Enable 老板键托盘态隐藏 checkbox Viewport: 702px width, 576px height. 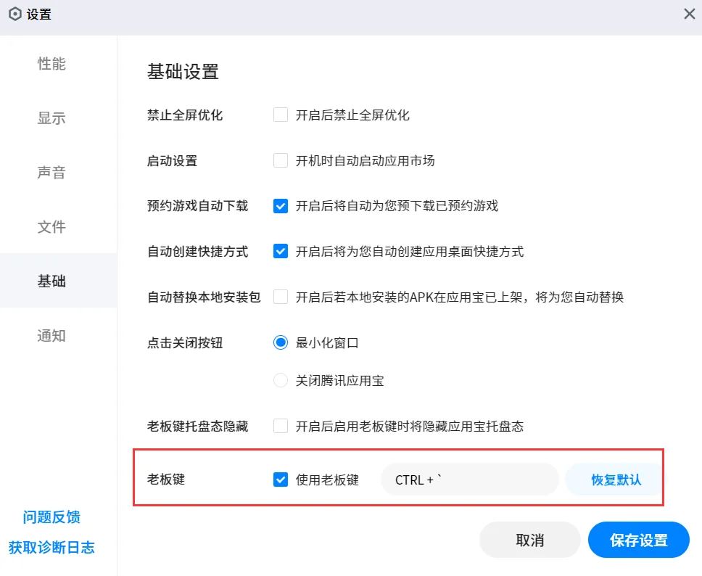pyautogui.click(x=281, y=426)
